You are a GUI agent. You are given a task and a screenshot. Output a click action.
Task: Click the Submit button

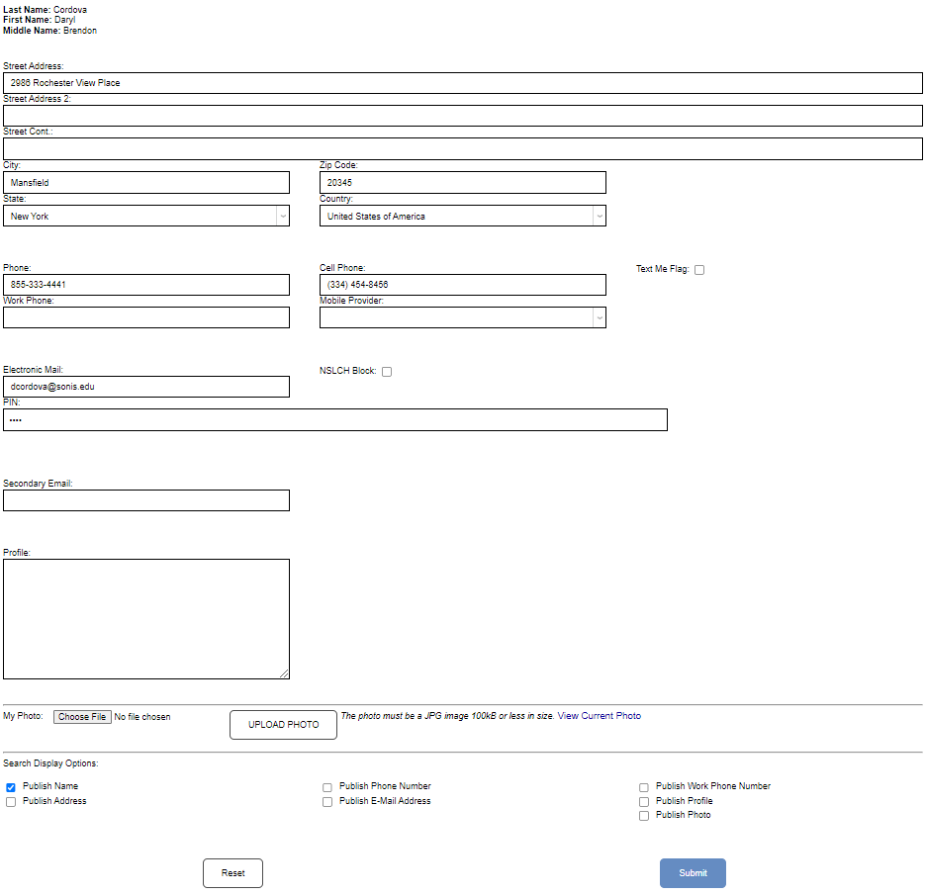(692, 872)
